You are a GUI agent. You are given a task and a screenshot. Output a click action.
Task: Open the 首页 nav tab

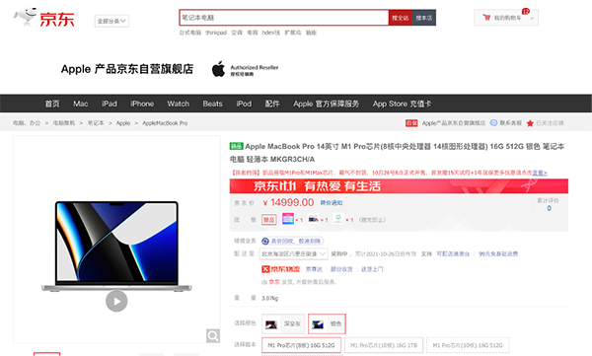tap(52, 104)
